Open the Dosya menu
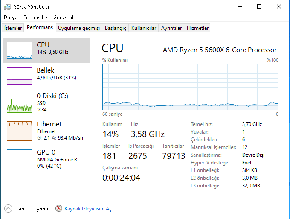The height and width of the screenshot is (219, 290). click(11, 18)
